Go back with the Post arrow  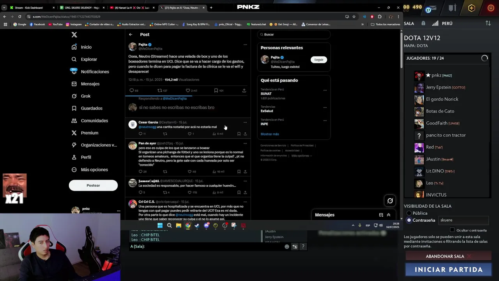click(131, 34)
